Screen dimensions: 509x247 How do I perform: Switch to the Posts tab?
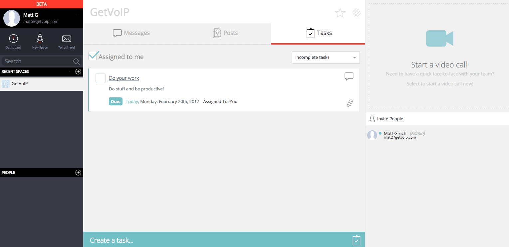click(225, 33)
